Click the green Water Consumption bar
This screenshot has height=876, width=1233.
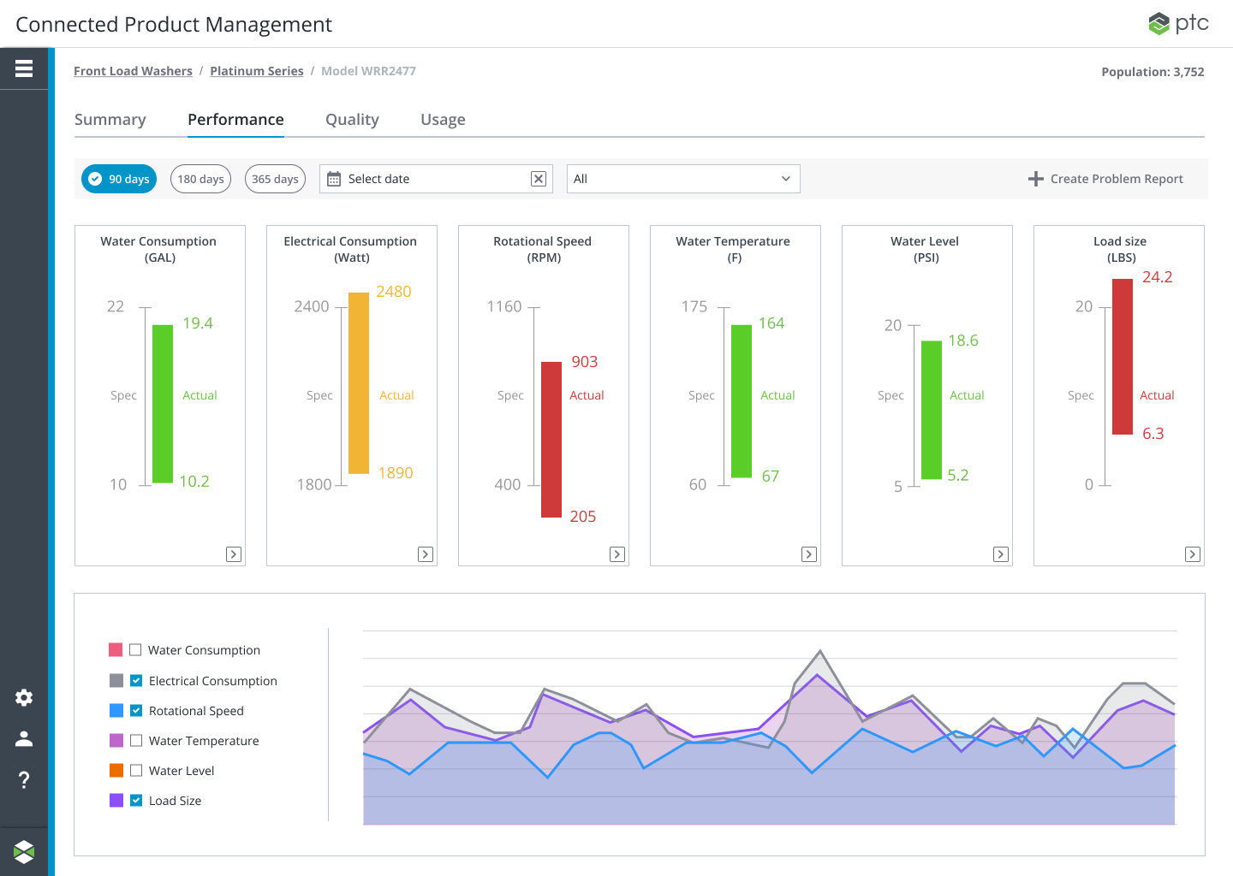(x=163, y=404)
